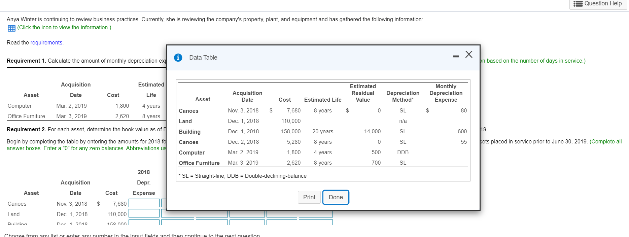Open the Question Help menu
This screenshot has height=237, width=629.
tap(598, 4)
